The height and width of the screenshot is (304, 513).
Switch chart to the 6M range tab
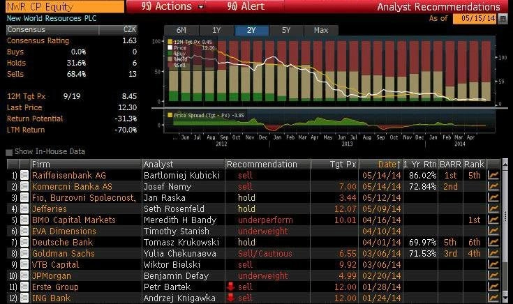181,30
